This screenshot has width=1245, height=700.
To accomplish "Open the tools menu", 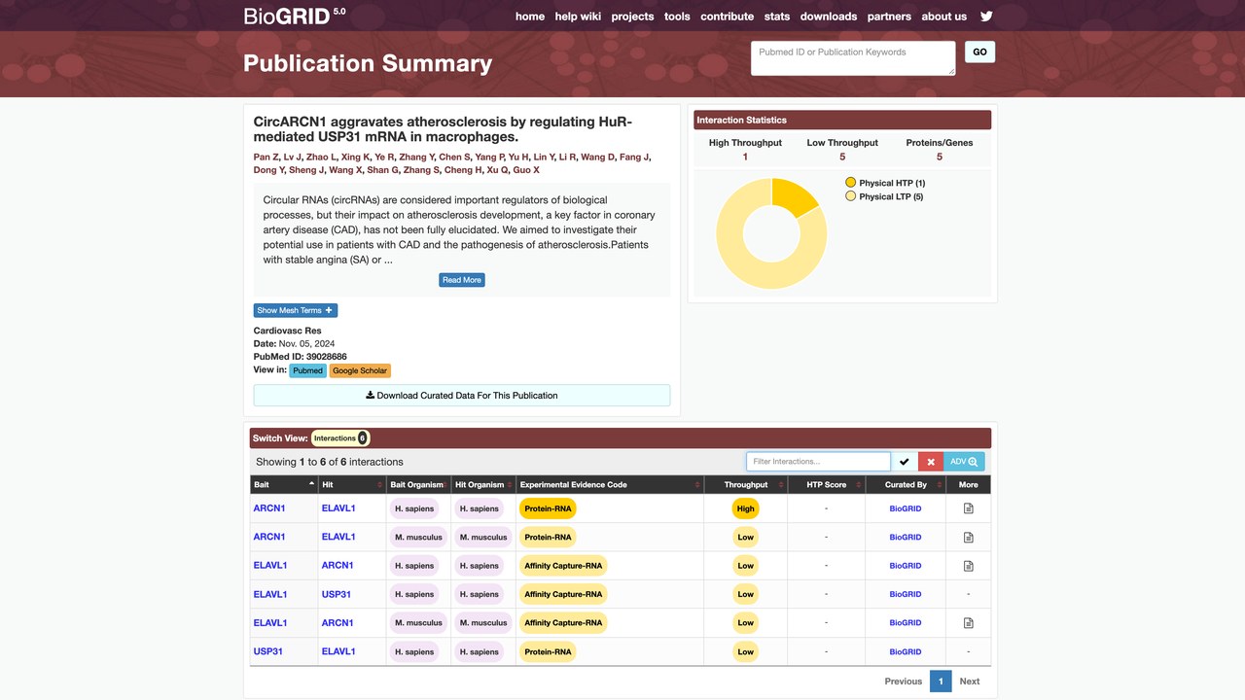I will coord(677,17).
